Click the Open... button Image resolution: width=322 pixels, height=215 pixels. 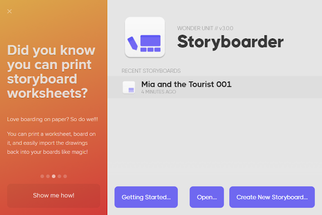coord(207,197)
